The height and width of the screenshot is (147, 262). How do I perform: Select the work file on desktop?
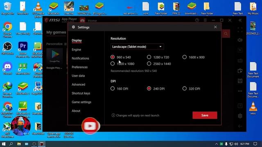click(146, 8)
